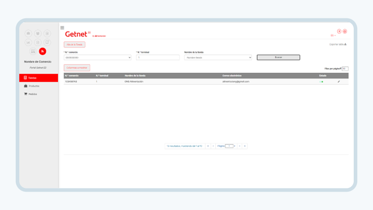This screenshot has width=373, height=210.
Task: Click the N.º terminal input field
Action: [158, 57]
